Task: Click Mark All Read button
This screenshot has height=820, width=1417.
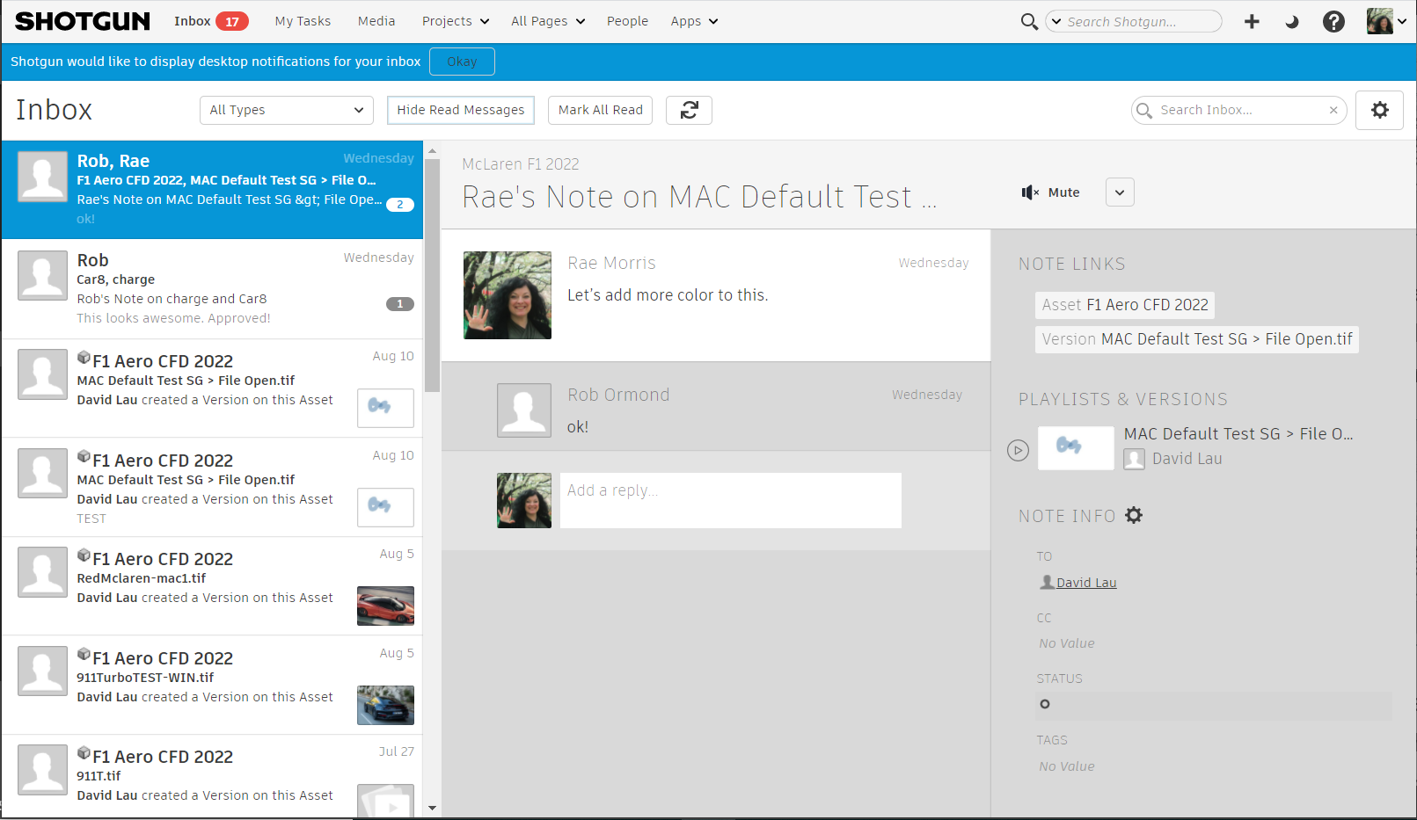Action: pos(601,110)
